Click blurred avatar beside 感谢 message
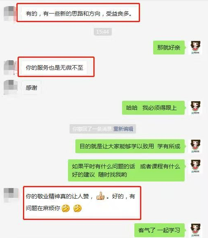This screenshot has width=208, height=238. click(10, 87)
